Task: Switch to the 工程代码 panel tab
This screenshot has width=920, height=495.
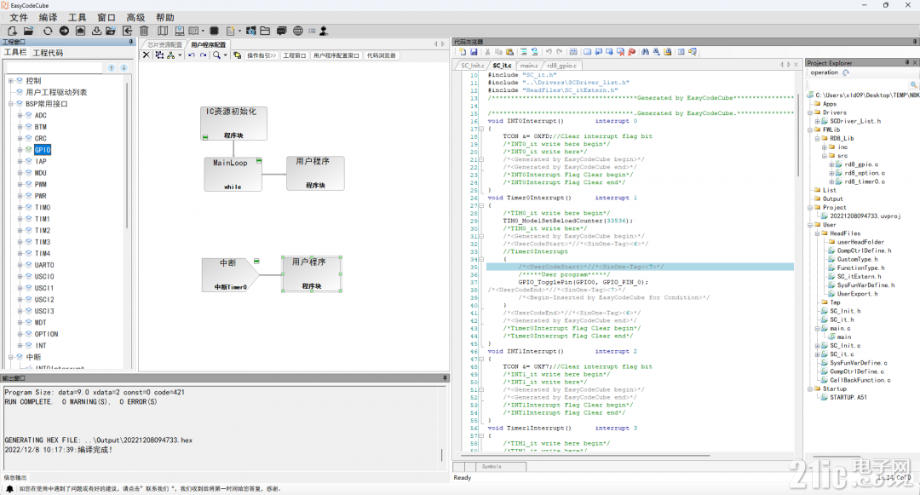Action: pos(48,53)
